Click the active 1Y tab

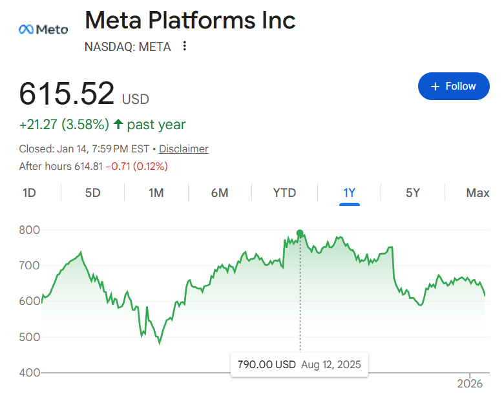(x=350, y=192)
